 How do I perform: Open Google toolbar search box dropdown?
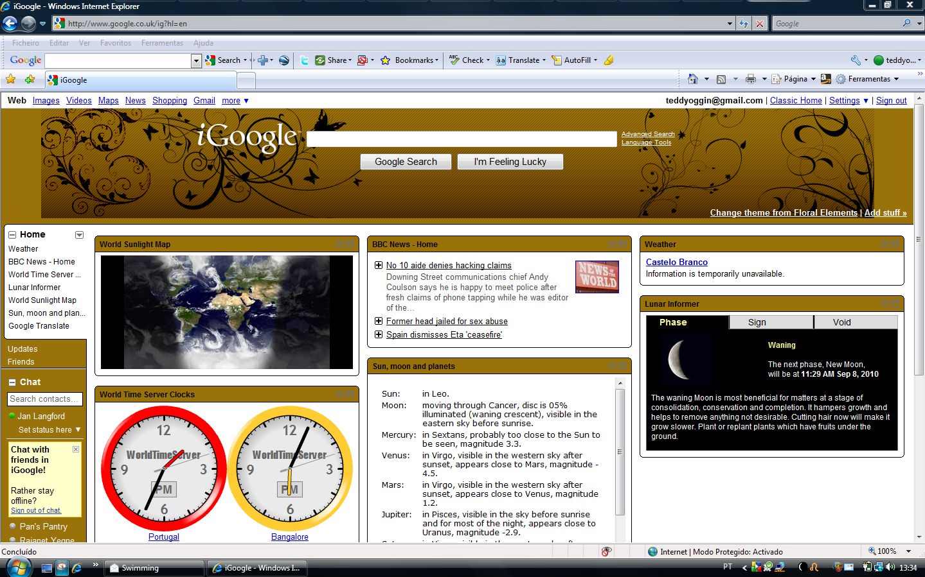coord(196,60)
